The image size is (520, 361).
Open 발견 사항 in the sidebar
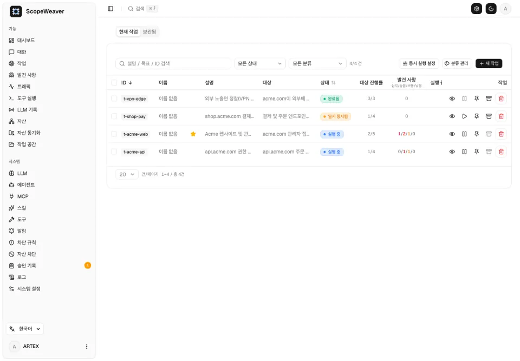click(49, 75)
